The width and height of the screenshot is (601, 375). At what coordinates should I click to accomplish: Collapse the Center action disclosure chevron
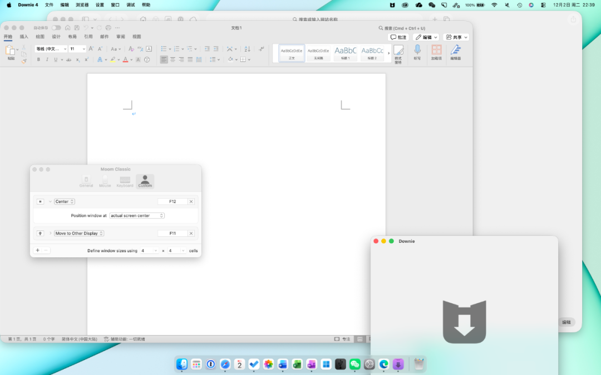tap(50, 202)
